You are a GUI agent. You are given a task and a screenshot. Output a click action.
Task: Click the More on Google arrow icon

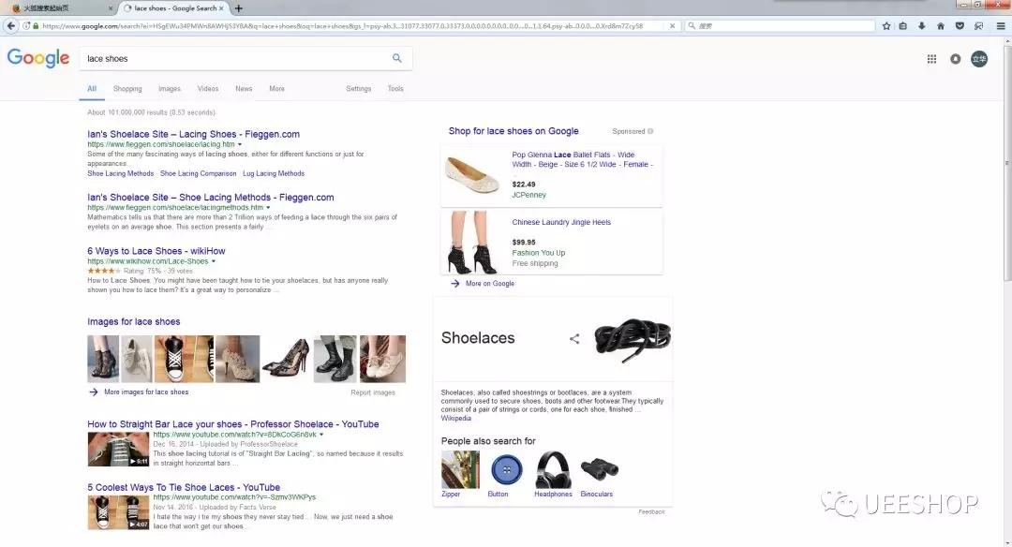[455, 283]
